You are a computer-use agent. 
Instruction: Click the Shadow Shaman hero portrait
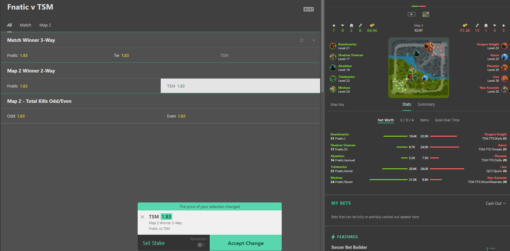(x=333, y=57)
